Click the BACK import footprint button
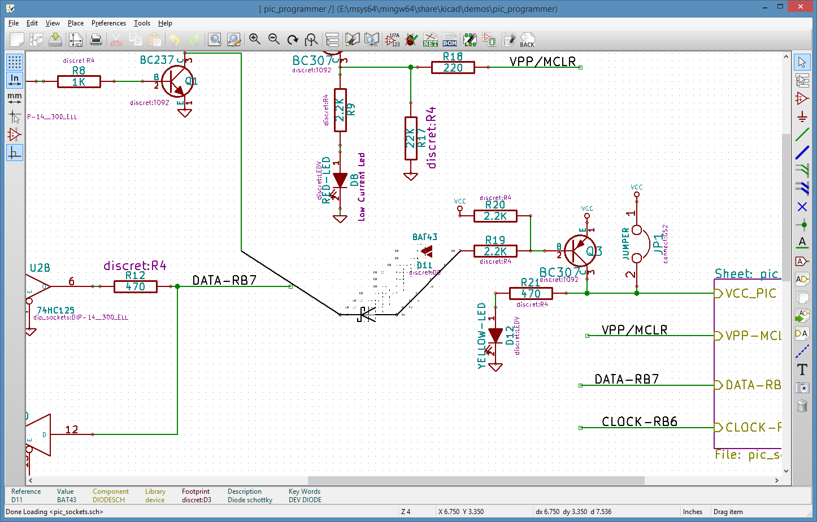 click(x=527, y=40)
